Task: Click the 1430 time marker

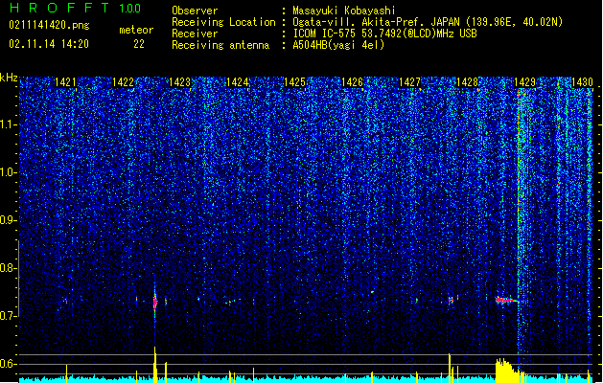Action: [582, 82]
